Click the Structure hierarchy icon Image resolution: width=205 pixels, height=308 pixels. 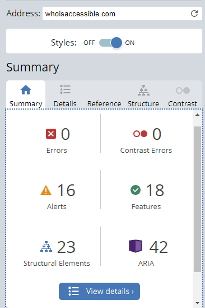143,90
